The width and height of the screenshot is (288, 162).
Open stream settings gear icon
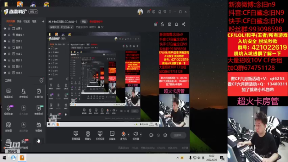[x=165, y=135]
